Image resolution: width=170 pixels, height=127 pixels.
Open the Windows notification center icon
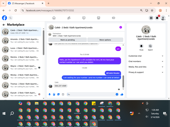pos(165,114)
